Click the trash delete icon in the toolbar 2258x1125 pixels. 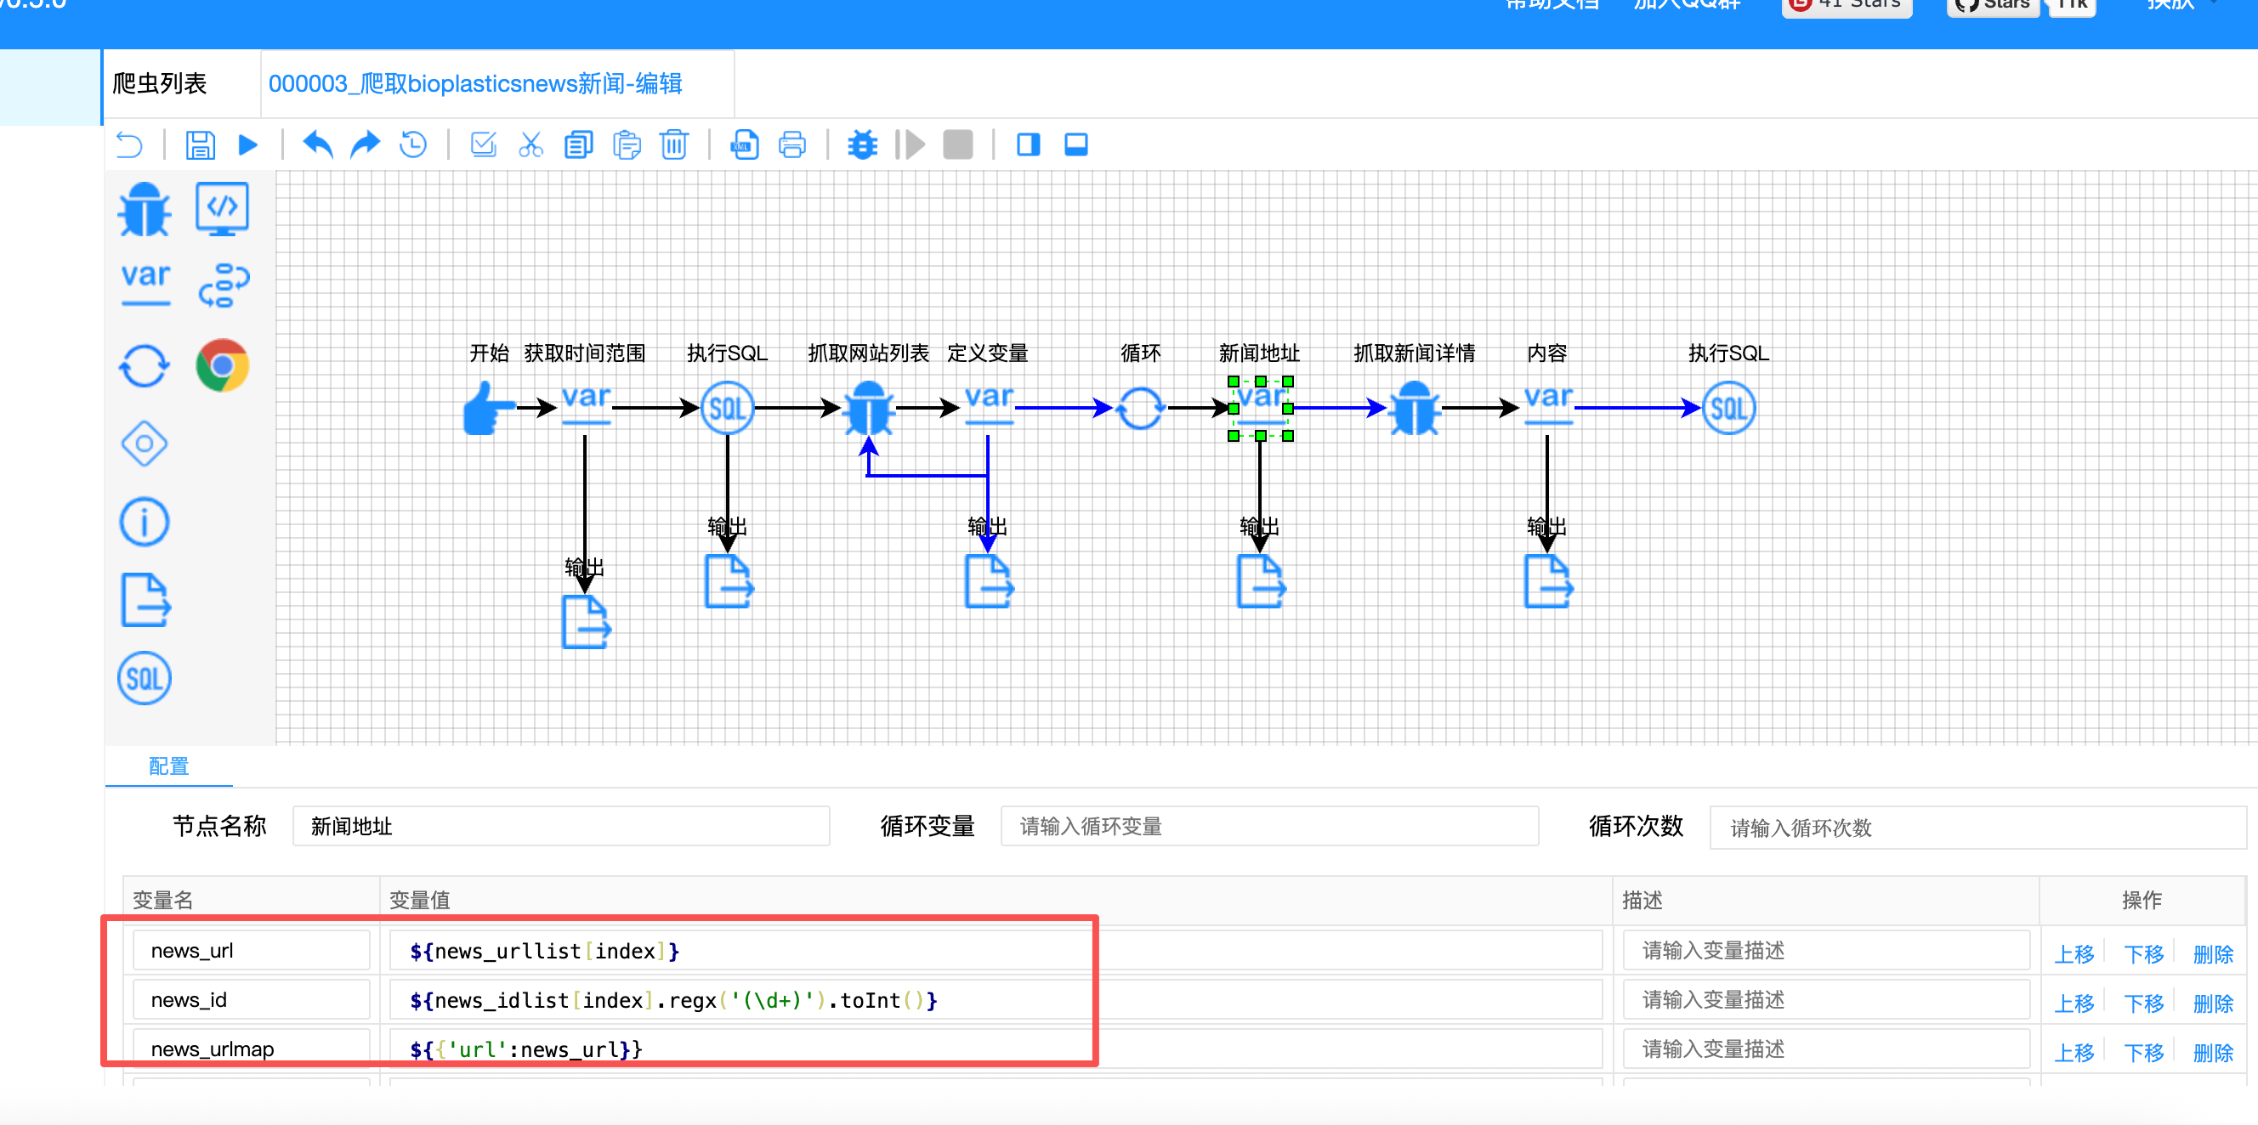[x=674, y=144]
